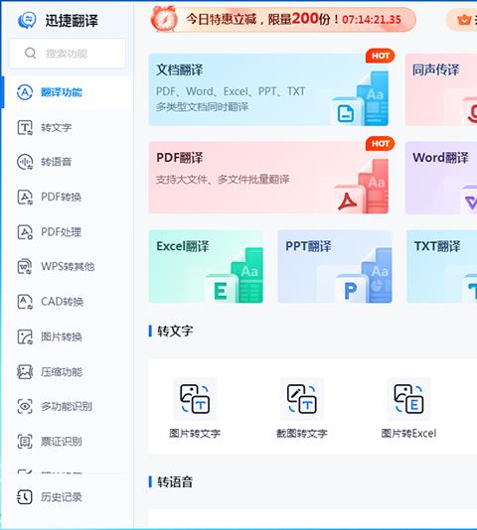
Task: Open the 历史记录 clock icon
Action: click(x=25, y=497)
